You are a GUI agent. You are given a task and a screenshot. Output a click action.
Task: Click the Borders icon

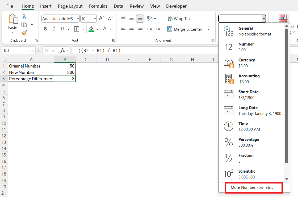77,29
